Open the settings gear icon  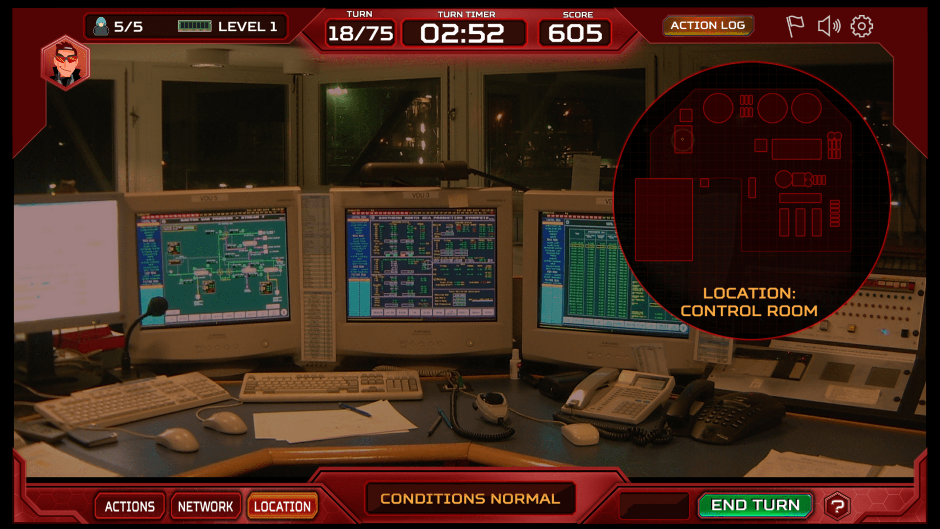pyautogui.click(x=864, y=26)
